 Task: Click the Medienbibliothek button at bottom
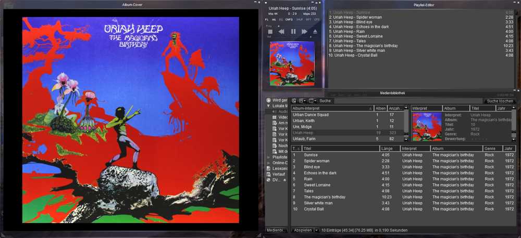click(276, 230)
